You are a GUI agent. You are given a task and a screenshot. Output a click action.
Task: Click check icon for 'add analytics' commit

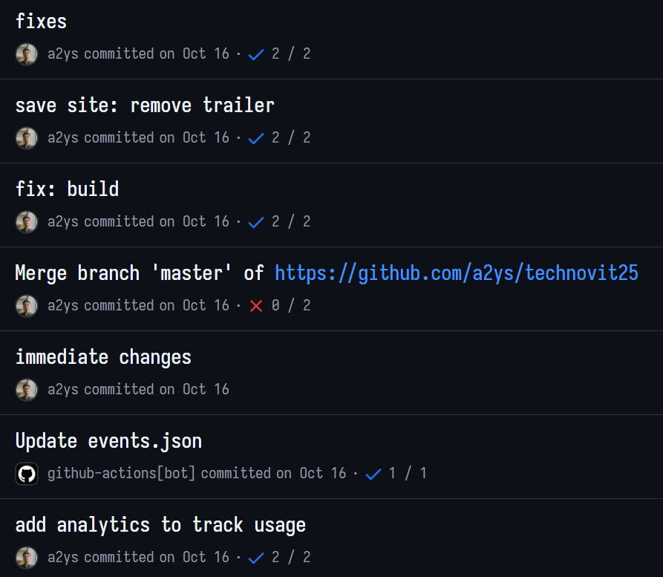[256, 558]
